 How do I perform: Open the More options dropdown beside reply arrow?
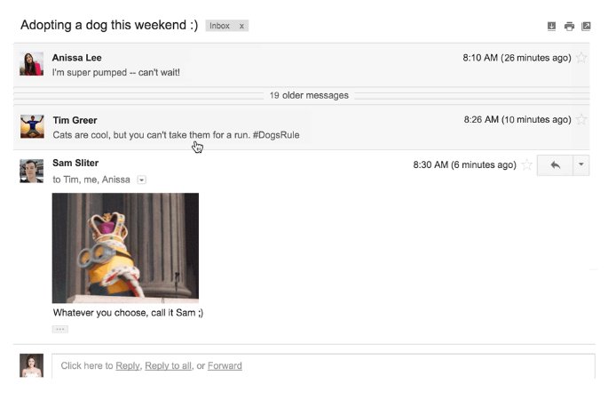click(580, 165)
